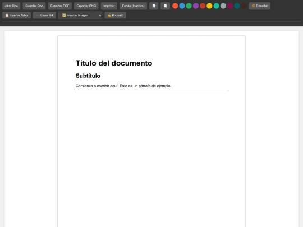The image size is (303, 227).
Task: Add a horizontal rule with Línea HR
Action: [45, 15]
